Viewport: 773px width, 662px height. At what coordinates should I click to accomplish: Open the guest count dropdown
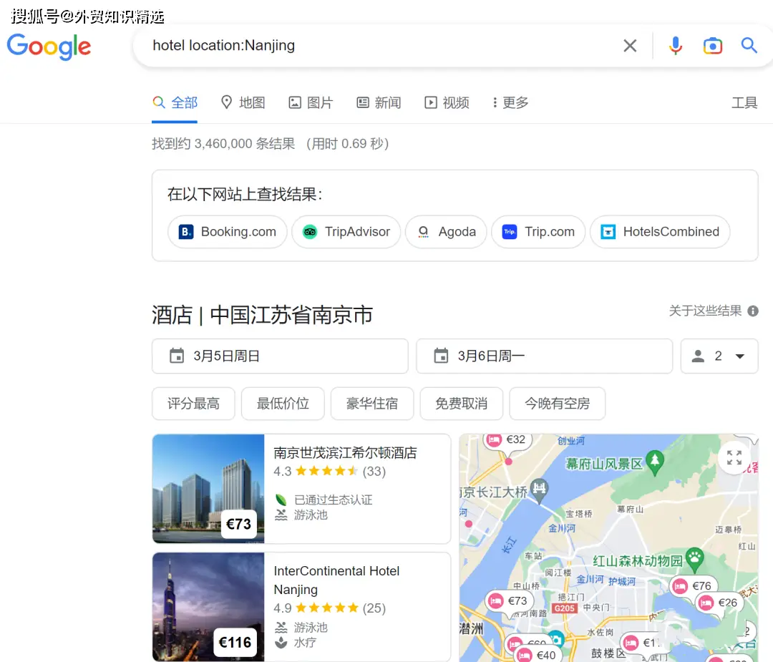pos(719,356)
